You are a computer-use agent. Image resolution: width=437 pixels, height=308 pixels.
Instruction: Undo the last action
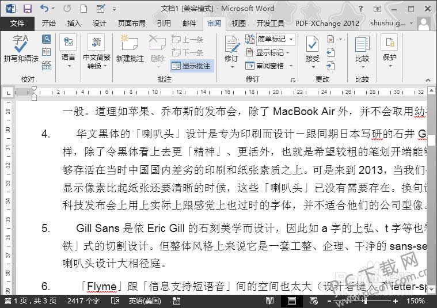click(44, 9)
